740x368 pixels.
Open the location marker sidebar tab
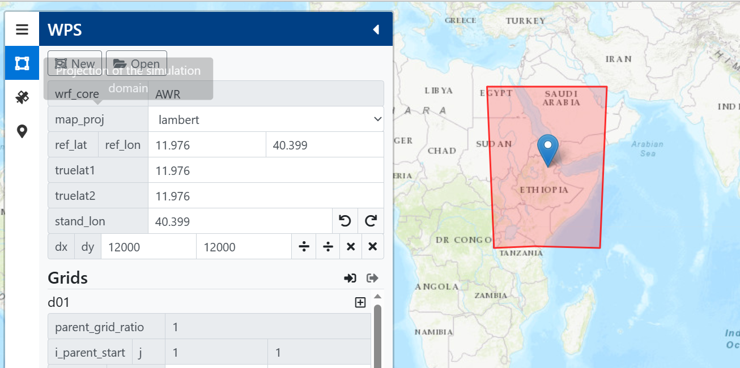click(22, 131)
